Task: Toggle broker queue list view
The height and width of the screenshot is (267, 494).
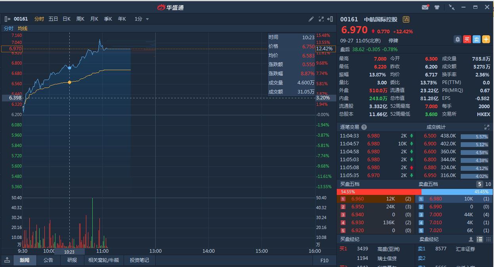Action: click(479, 239)
